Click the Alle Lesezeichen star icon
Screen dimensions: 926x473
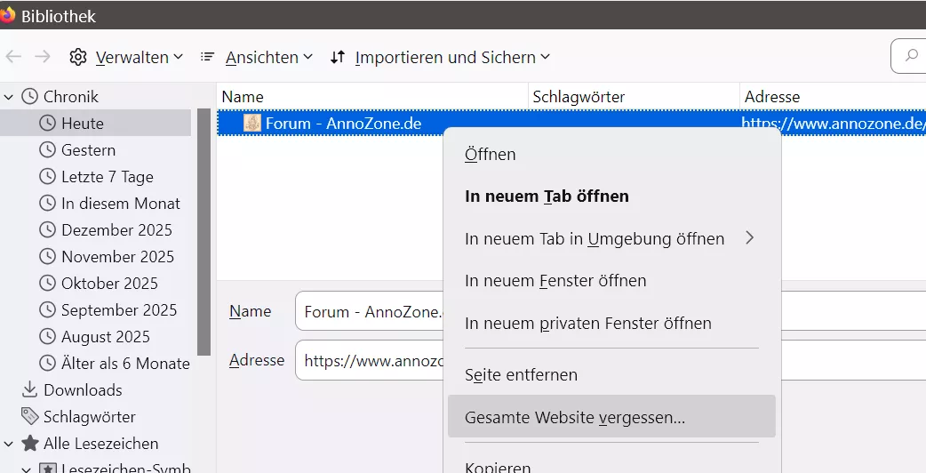click(x=29, y=443)
